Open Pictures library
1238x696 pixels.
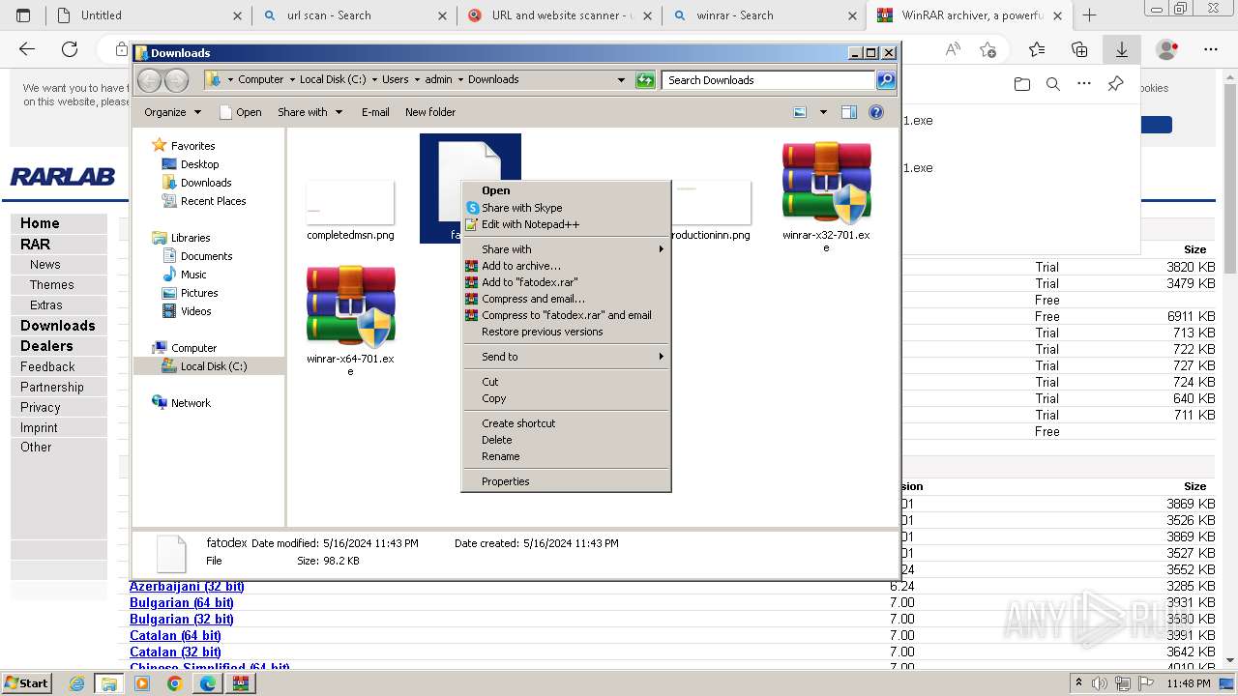pos(191,293)
